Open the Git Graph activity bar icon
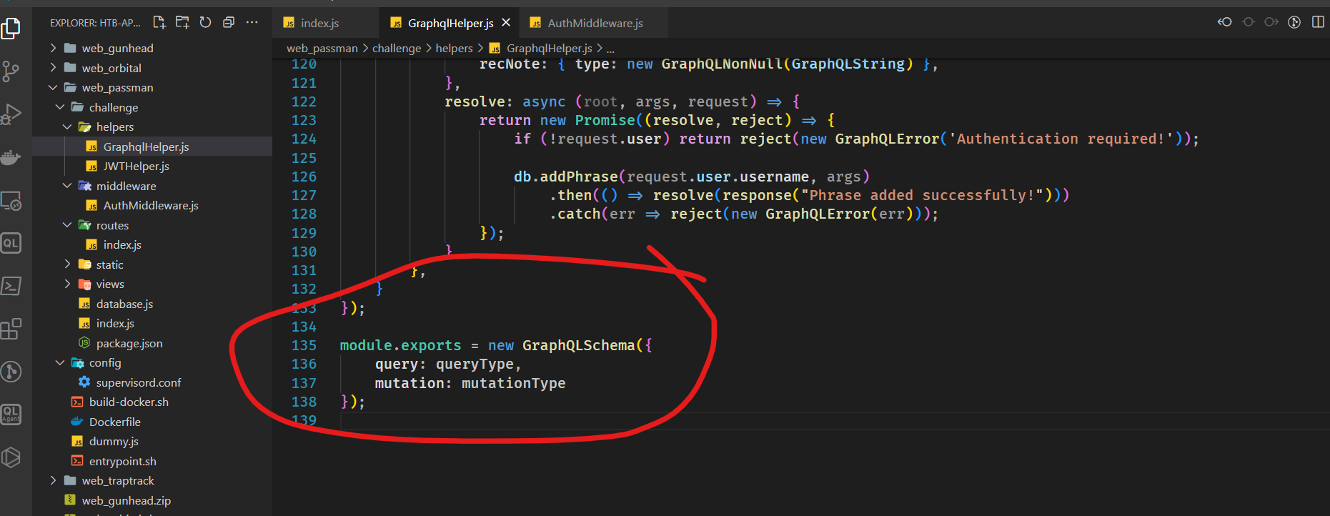 [x=11, y=372]
